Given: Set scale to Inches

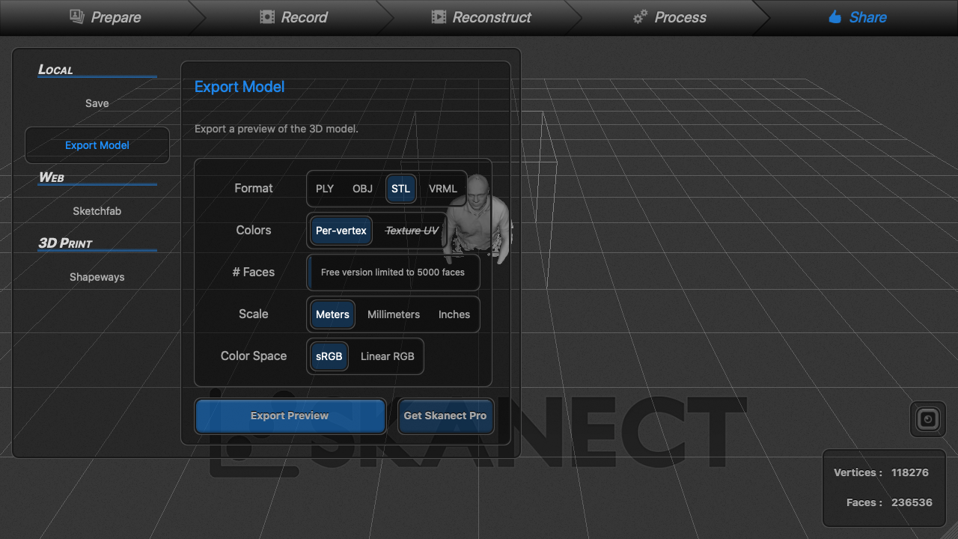Looking at the screenshot, I should tap(454, 314).
